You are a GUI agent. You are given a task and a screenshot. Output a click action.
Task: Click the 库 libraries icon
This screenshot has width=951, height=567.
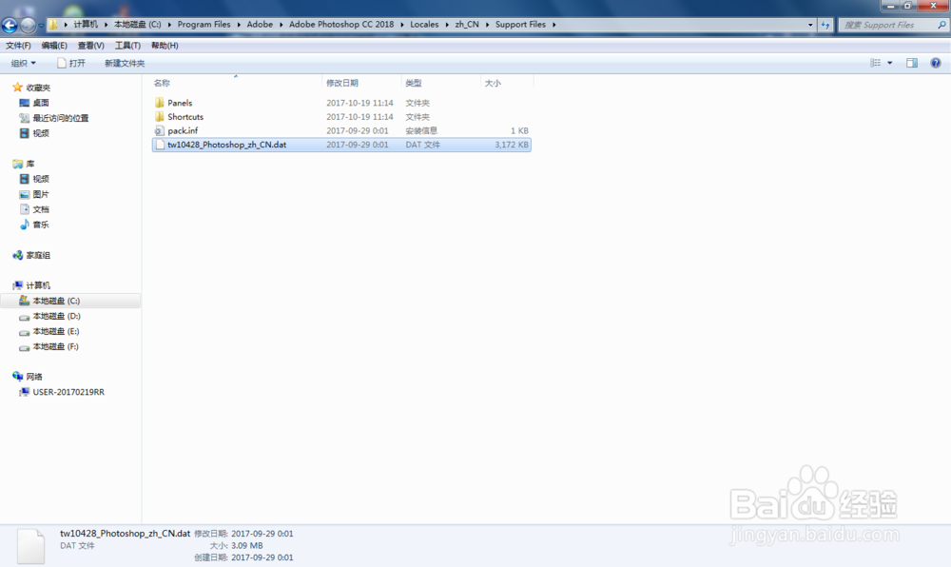(x=17, y=164)
